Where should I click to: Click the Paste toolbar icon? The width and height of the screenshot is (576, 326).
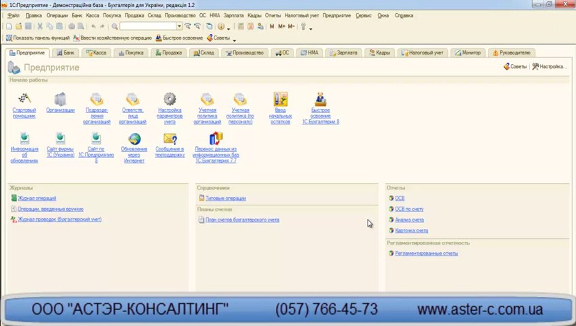[x=59, y=26]
